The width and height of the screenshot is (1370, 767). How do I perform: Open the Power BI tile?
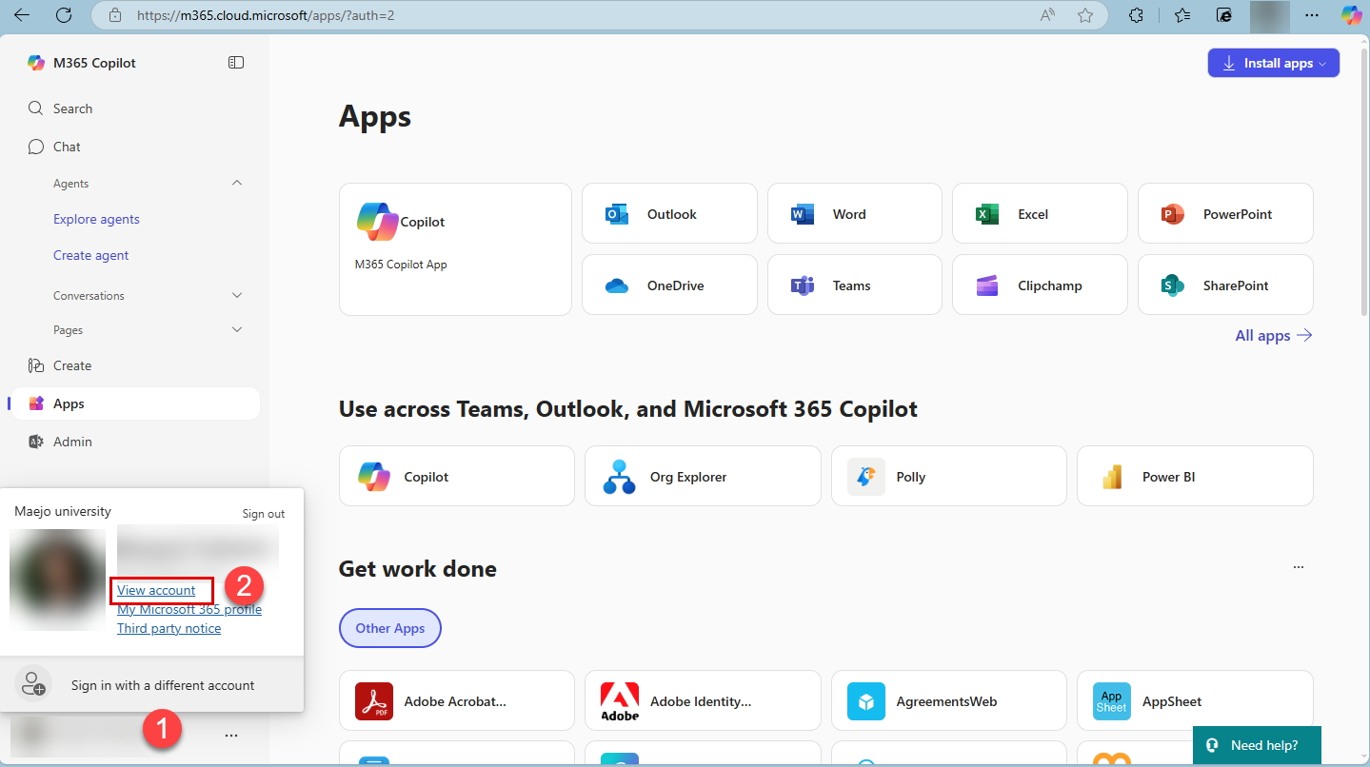[1195, 476]
